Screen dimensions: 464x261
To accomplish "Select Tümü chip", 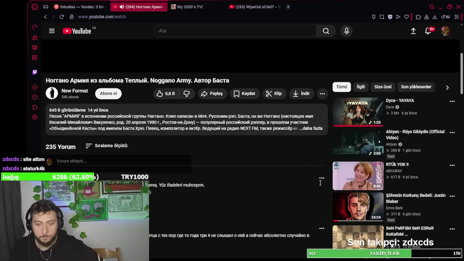I will [341, 87].
